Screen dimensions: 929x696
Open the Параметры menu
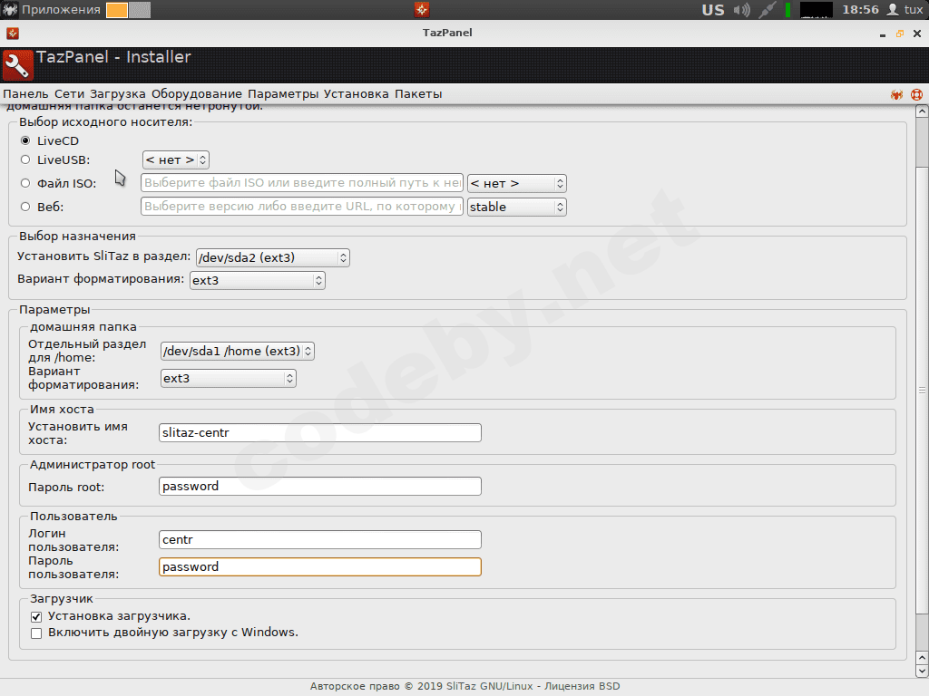pos(283,94)
